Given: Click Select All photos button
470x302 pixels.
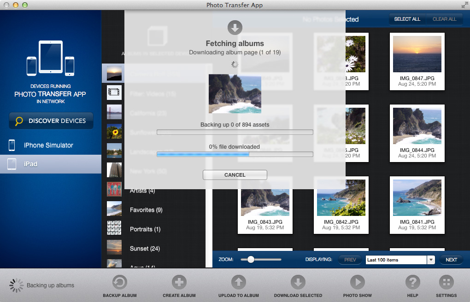Looking at the screenshot, I should pos(407,19).
